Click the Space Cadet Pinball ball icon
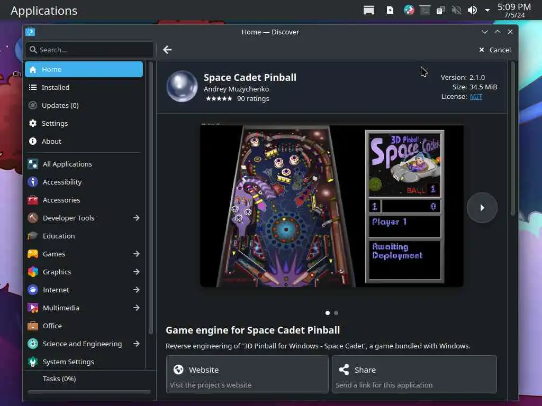The width and height of the screenshot is (542, 406). coord(182,86)
